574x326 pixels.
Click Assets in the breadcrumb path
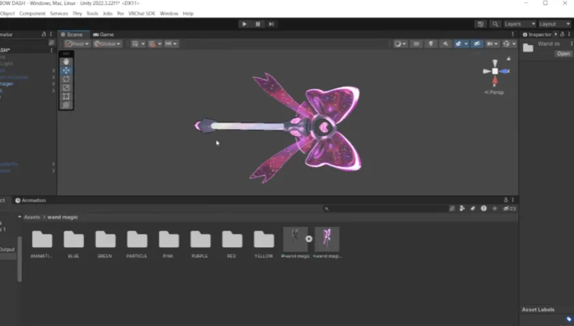point(32,217)
